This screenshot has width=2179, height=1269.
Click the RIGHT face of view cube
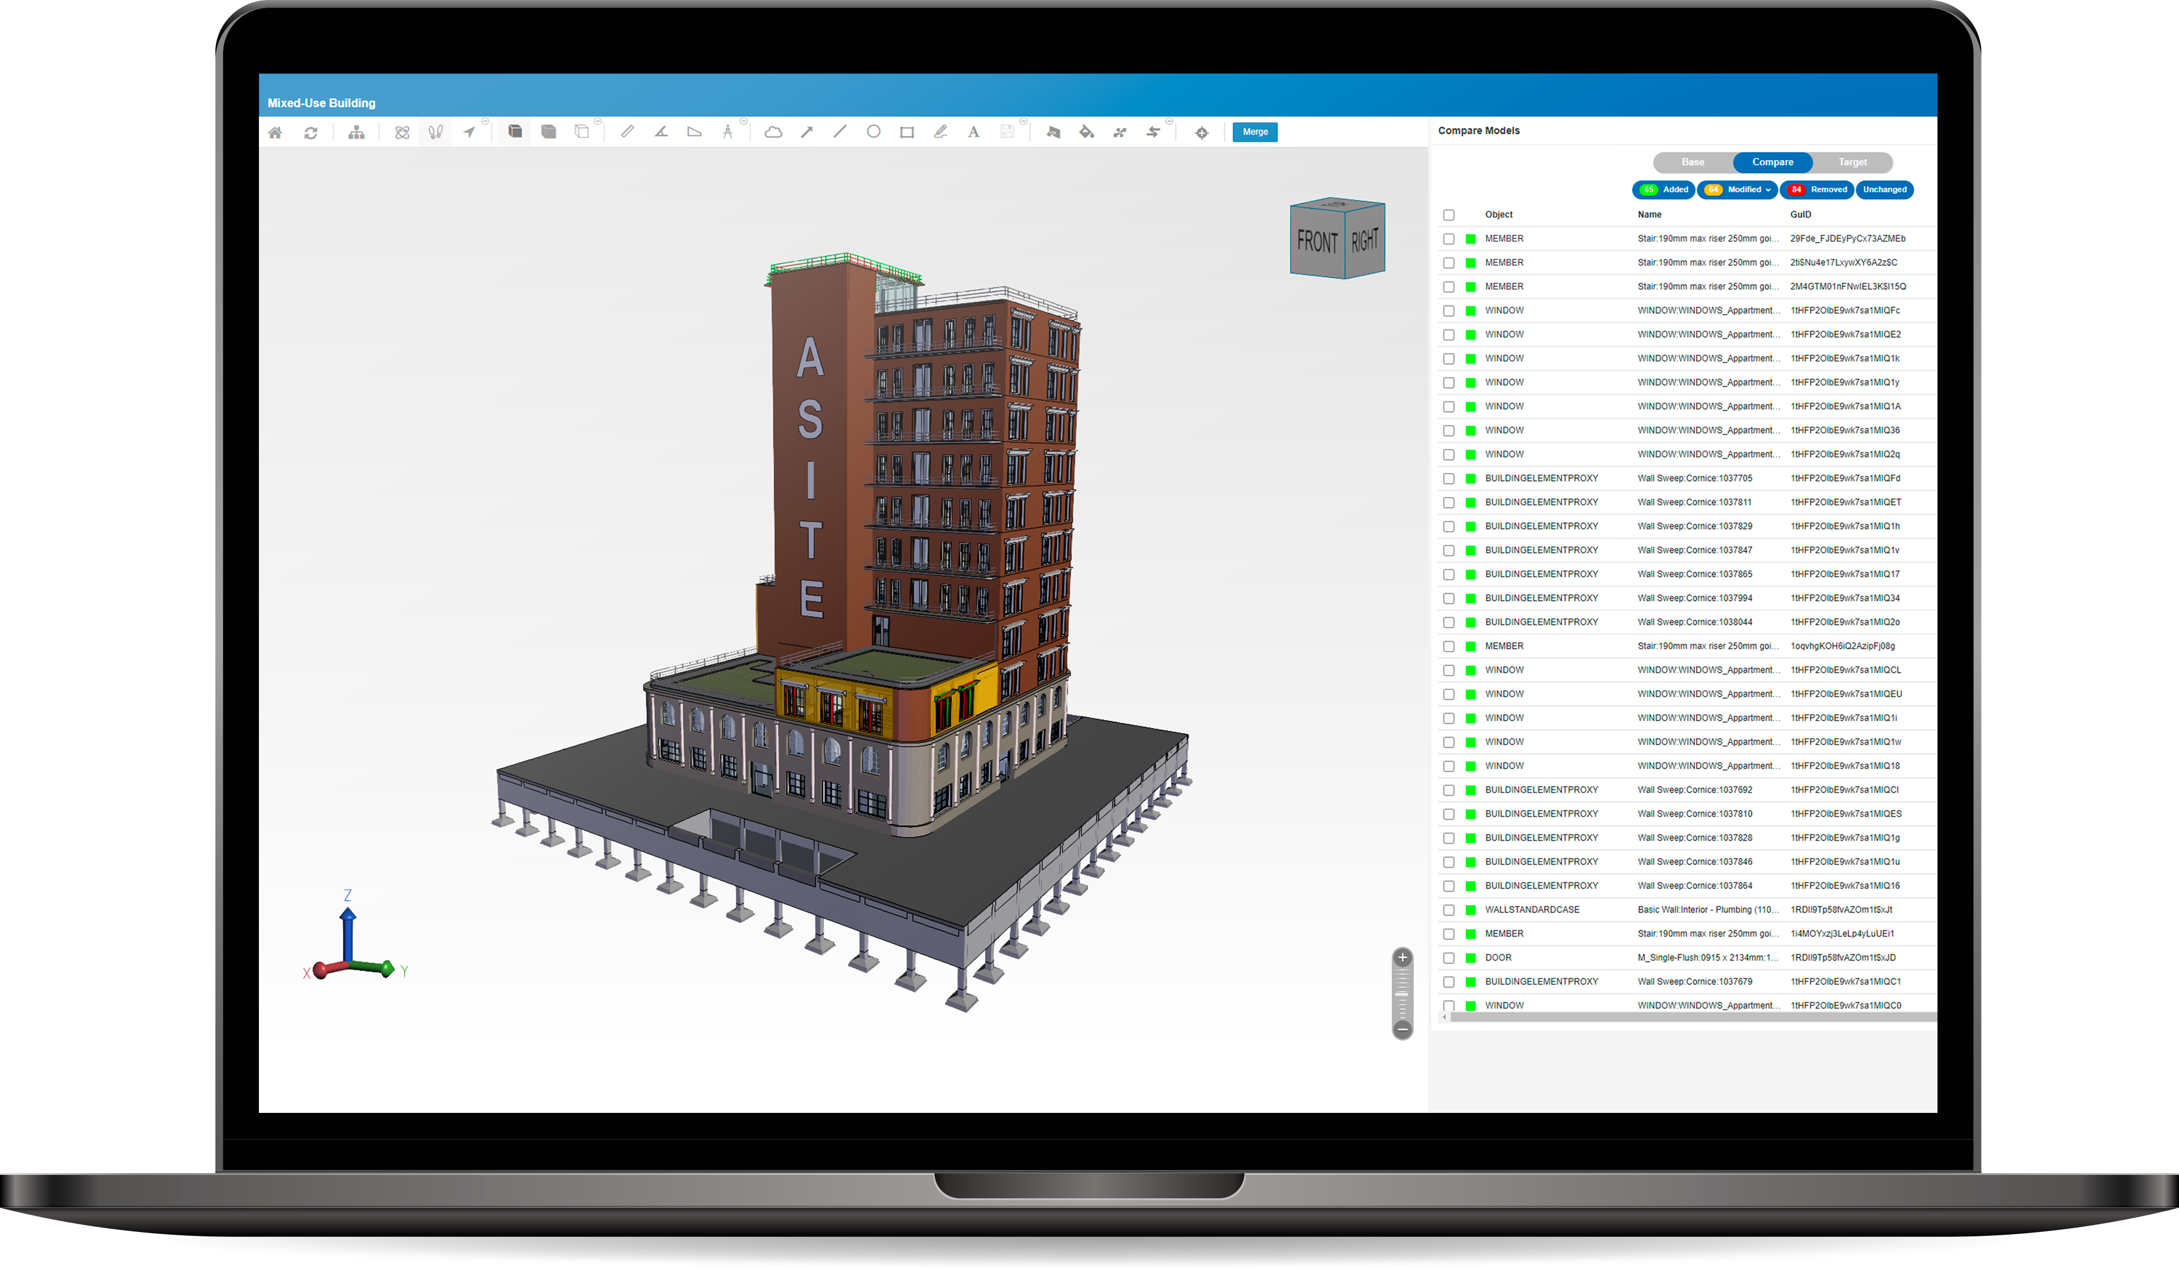click(x=1365, y=239)
